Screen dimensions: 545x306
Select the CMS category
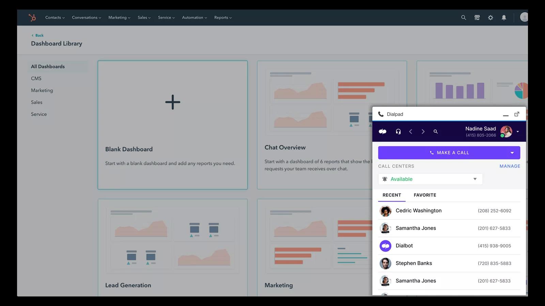pyautogui.click(x=36, y=78)
